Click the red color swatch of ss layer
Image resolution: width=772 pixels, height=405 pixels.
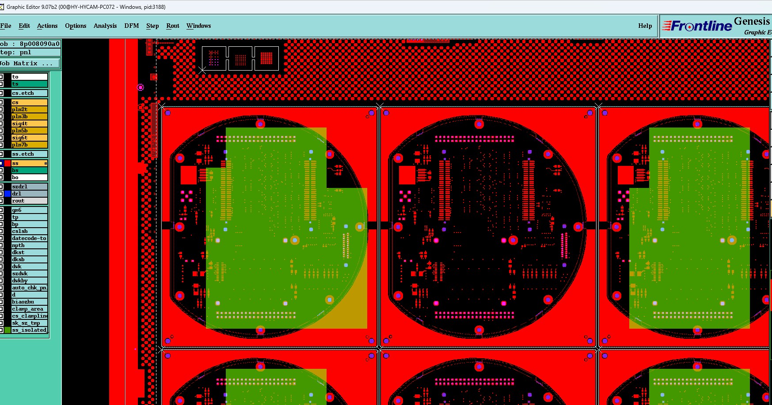tap(8, 163)
